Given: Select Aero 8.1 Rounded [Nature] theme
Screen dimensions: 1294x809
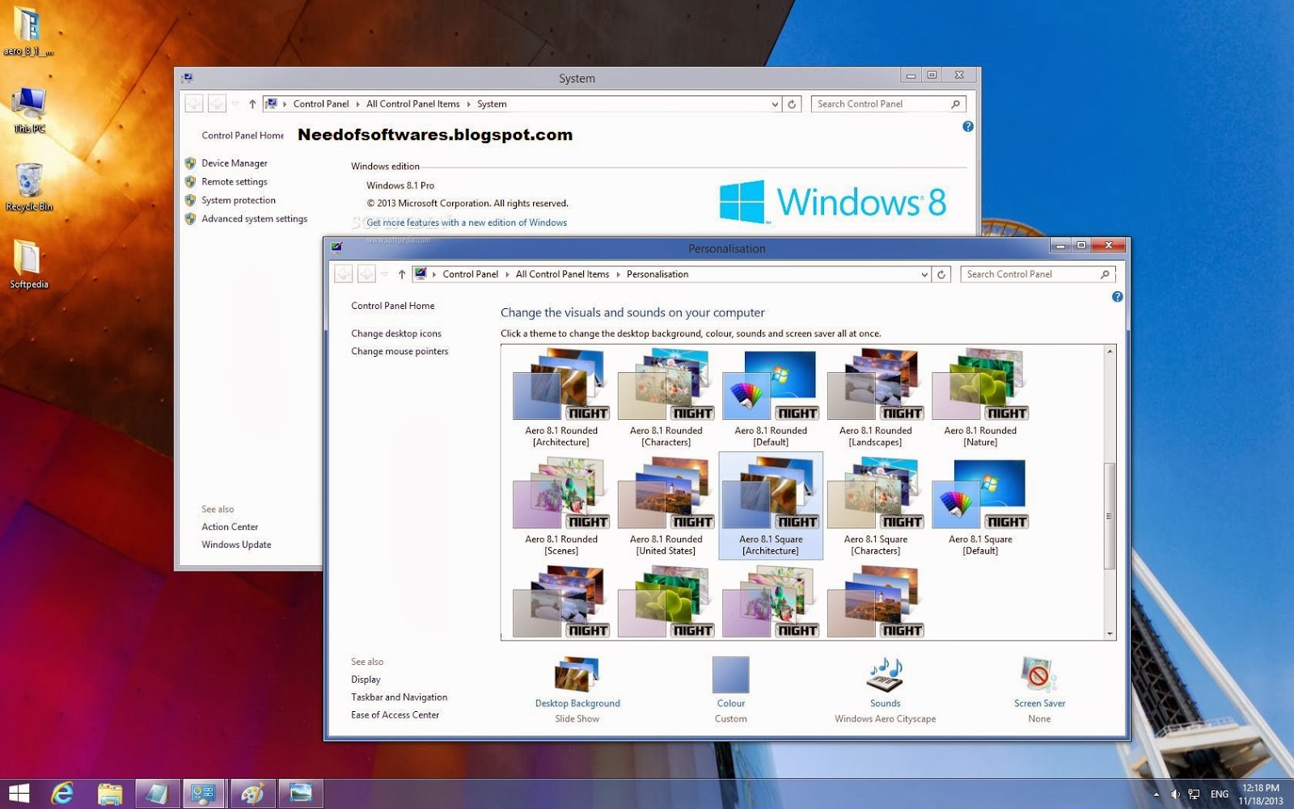Looking at the screenshot, I should 980,398.
